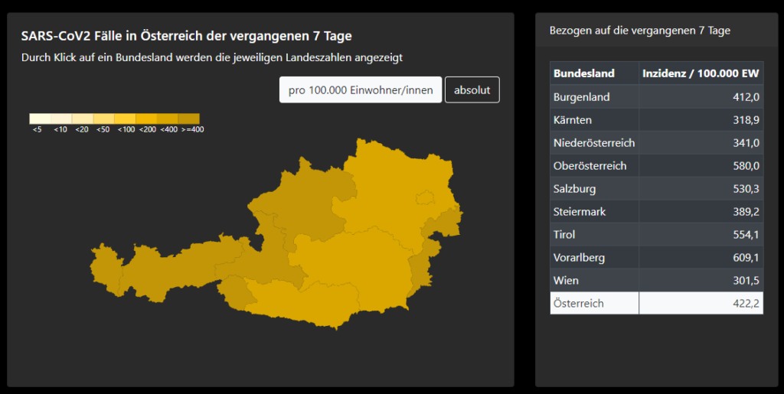The height and width of the screenshot is (394, 784).
Task: Click the value 318,9
Action: (x=746, y=120)
